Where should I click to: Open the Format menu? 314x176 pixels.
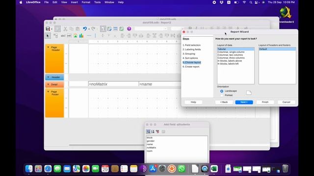coord(86,2)
